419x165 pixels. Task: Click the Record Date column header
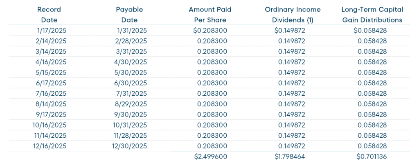[x=49, y=14]
